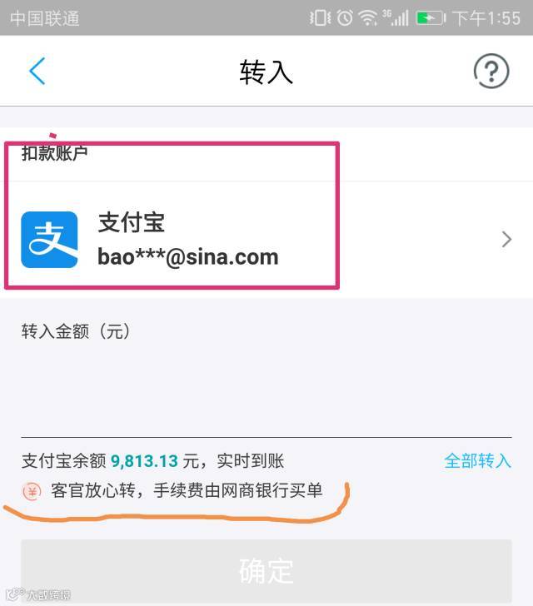This screenshot has width=533, height=606.
Task: Tap 全部转入 to transfer all
Action: 478,460
